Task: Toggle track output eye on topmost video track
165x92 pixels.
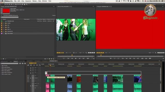Action: (x=37, y=68)
